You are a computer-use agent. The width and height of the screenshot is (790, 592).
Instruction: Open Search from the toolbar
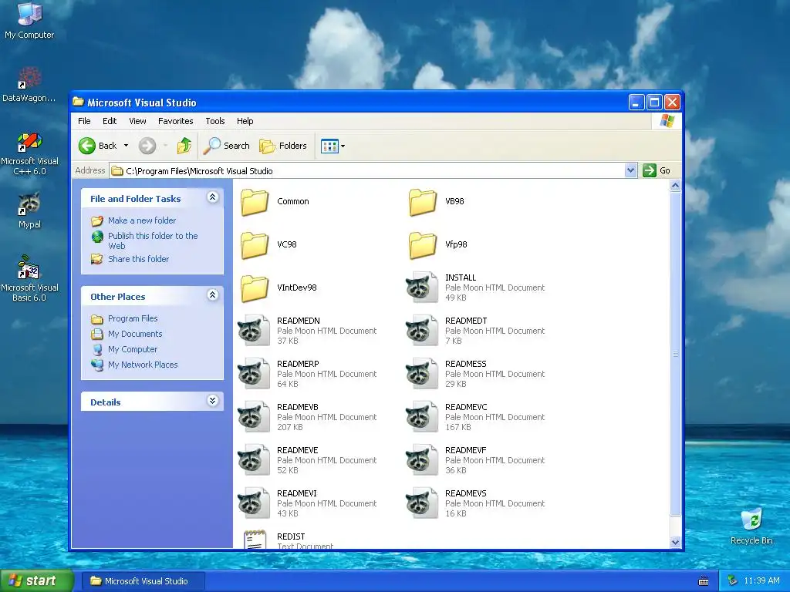pos(226,146)
